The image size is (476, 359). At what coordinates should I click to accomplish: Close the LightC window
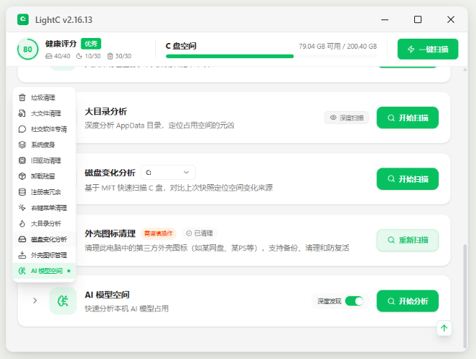click(x=451, y=19)
